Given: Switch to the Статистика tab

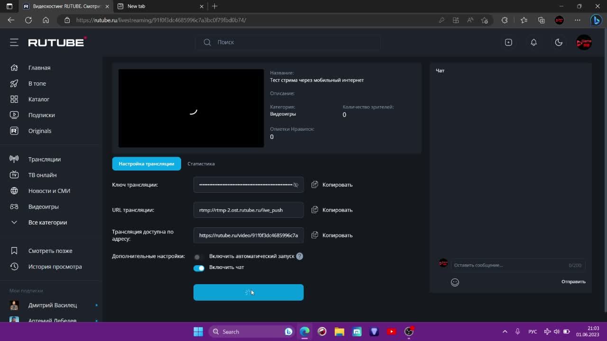Looking at the screenshot, I should click(x=201, y=163).
